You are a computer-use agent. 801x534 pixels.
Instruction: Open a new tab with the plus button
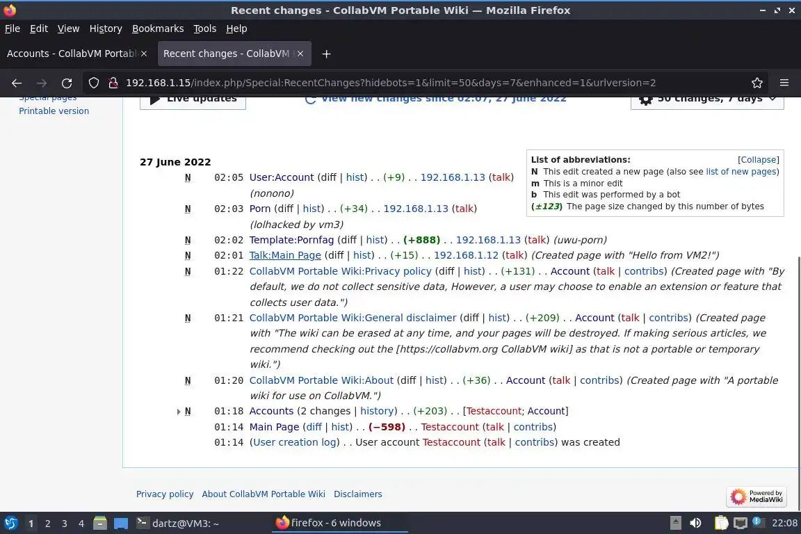pyautogui.click(x=326, y=54)
